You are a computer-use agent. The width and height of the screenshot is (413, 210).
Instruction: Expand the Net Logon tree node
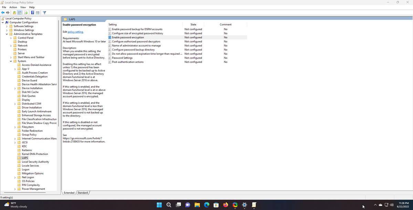(15, 177)
